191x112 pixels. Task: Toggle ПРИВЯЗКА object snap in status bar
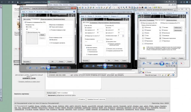94,75
